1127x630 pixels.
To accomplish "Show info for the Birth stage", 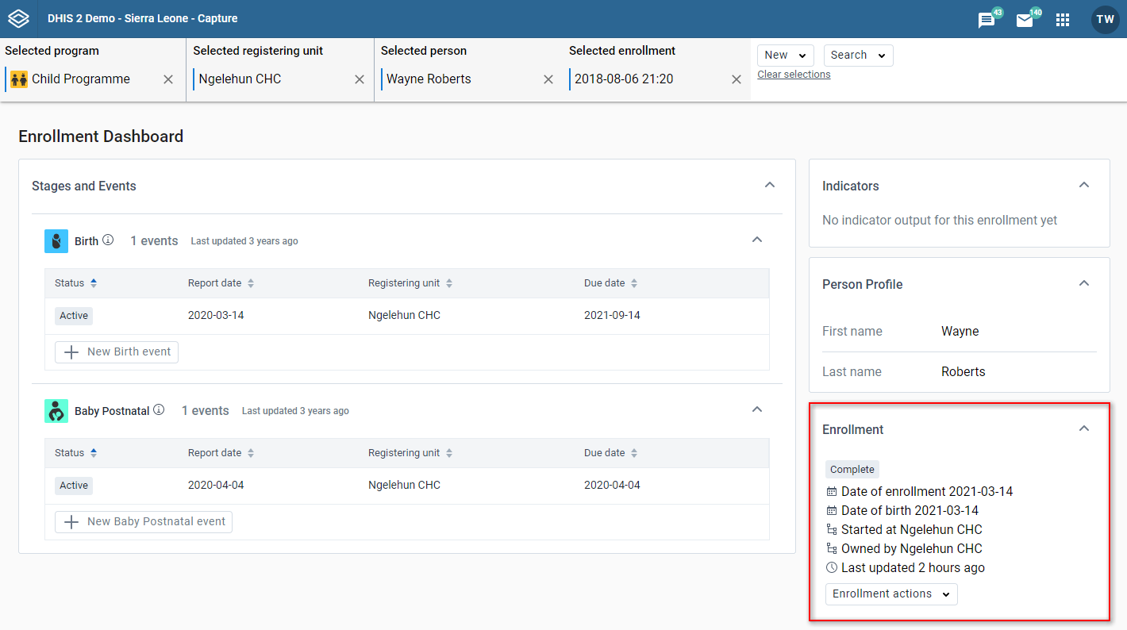I will 108,240.
